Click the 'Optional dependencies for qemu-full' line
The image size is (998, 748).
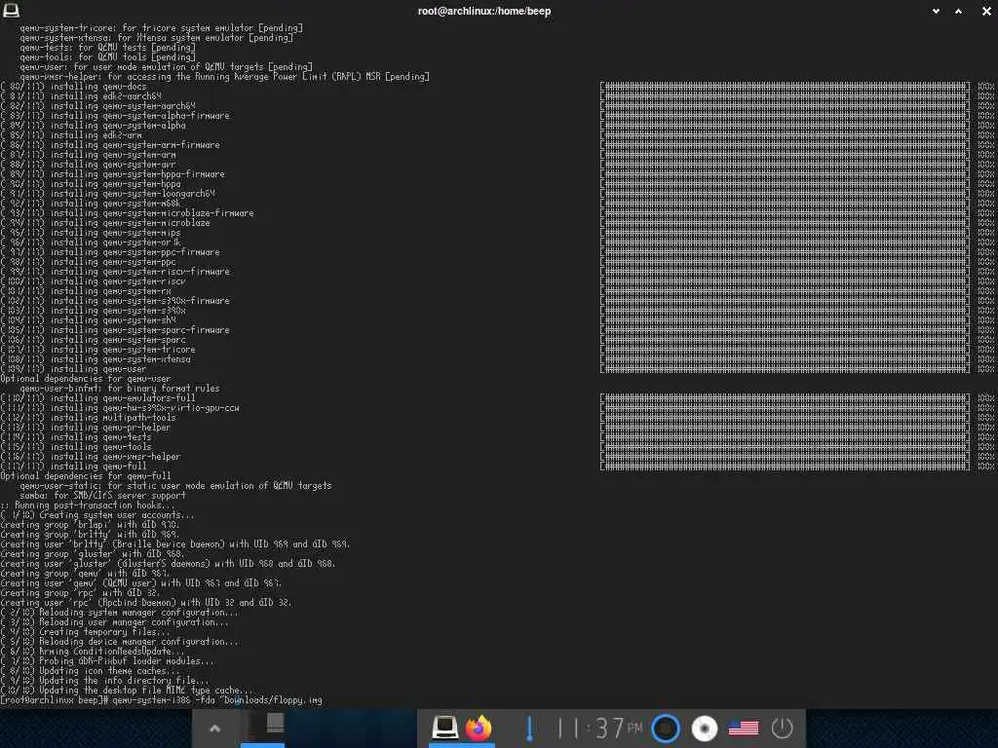pos(86,475)
